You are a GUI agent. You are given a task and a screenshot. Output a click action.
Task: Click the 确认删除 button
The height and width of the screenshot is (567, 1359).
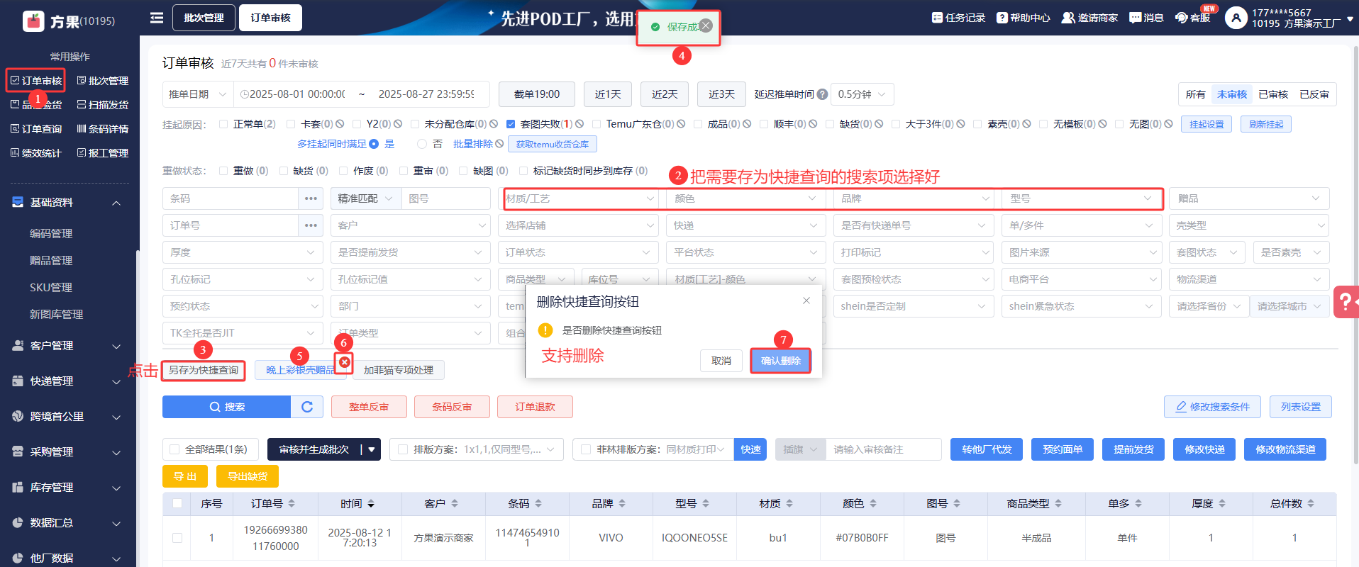click(x=780, y=361)
